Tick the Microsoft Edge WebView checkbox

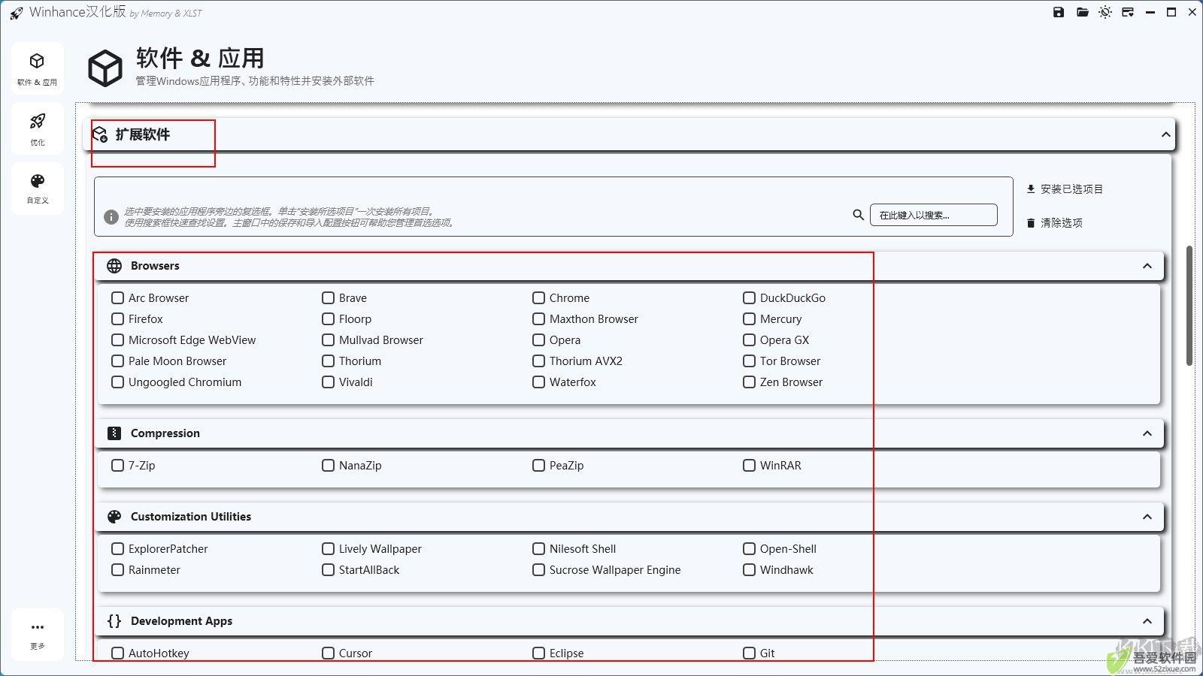pos(117,340)
